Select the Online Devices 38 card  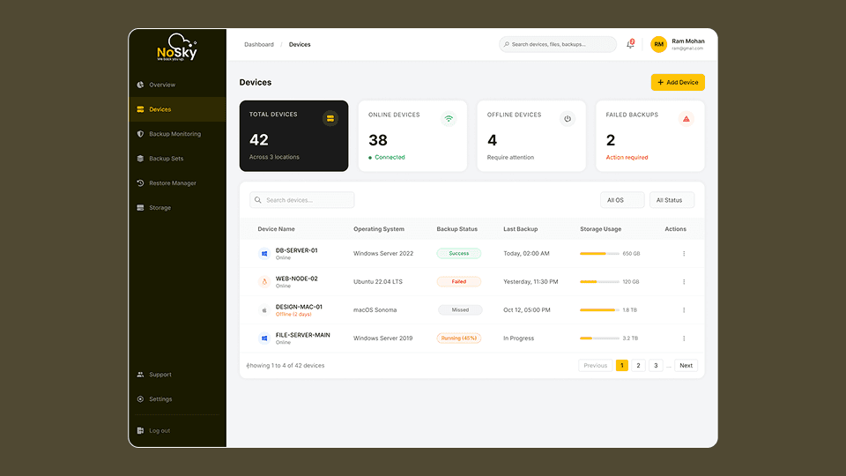point(412,136)
